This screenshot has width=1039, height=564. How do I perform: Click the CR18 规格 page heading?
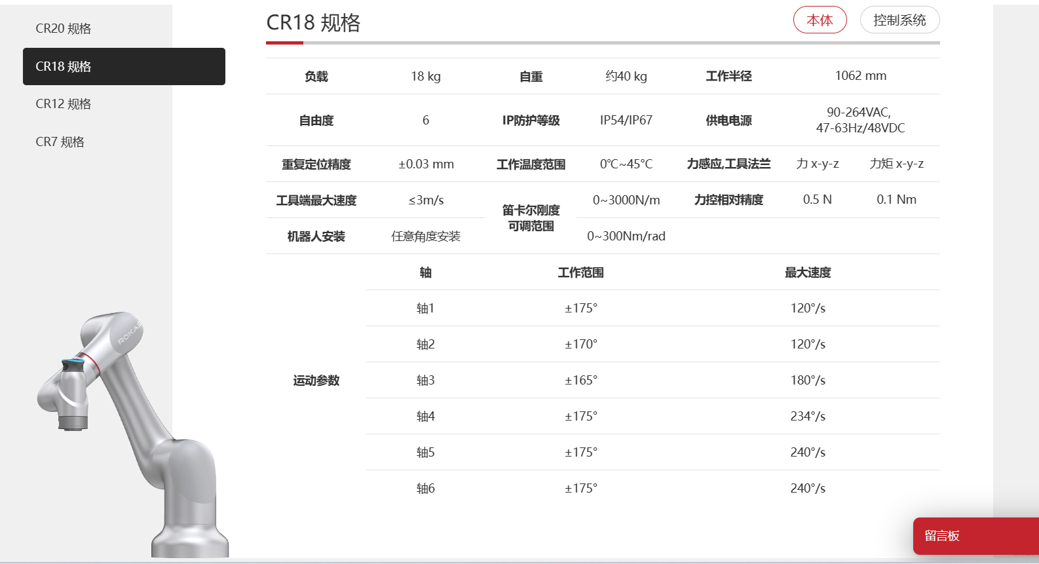pos(313,23)
